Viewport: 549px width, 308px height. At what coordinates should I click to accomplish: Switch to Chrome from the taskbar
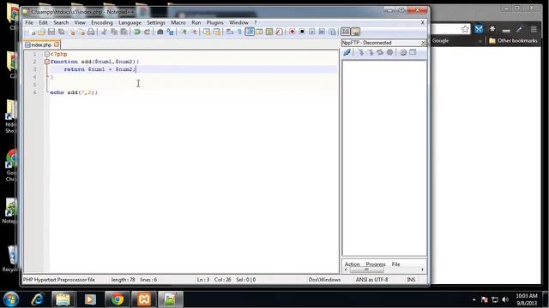pyautogui.click(x=118, y=299)
